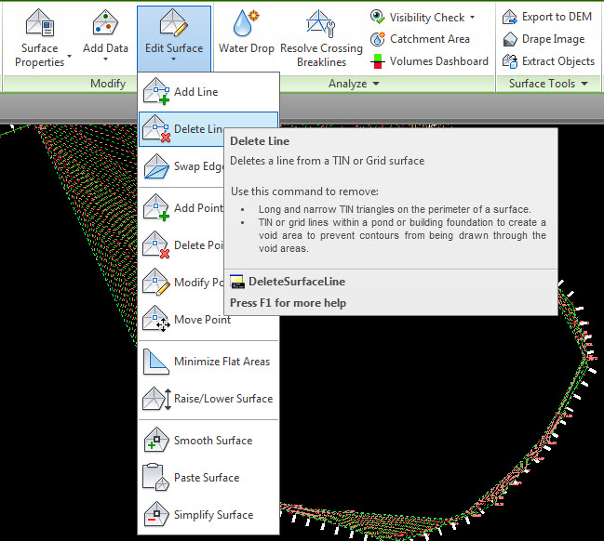Click the DeleteSurfaceLine command icon in tooltip
Viewport: 604px width, 541px height.
pos(237,282)
